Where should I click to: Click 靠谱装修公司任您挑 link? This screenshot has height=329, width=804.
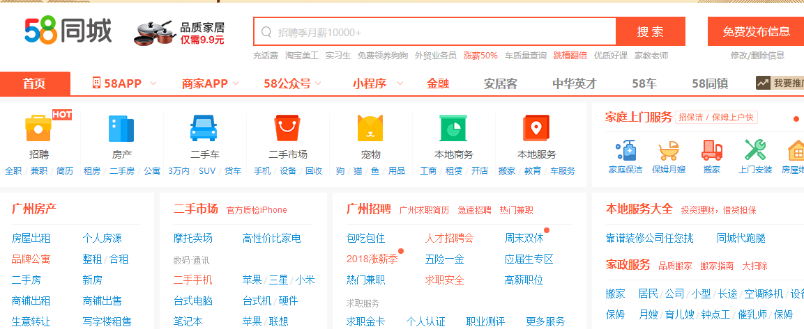(650, 238)
